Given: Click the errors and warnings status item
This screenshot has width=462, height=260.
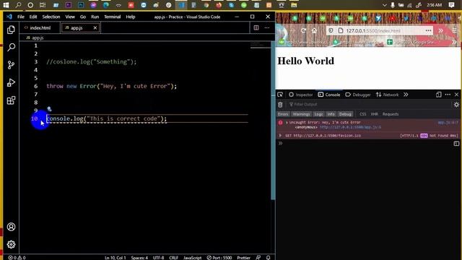Looking at the screenshot, I should point(17,257).
